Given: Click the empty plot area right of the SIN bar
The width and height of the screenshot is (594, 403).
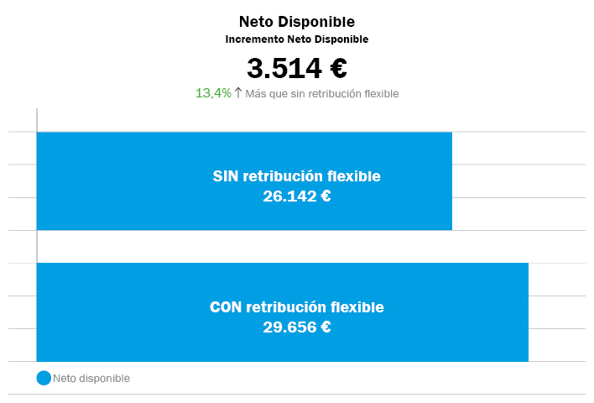Looking at the screenshot, I should coord(519,181).
